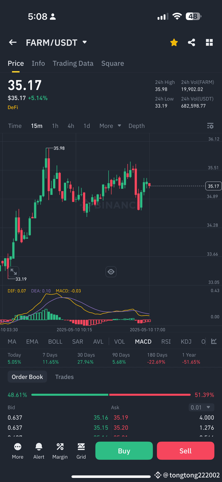
Task: Toggle the AVL indicator
Action: [x=98, y=342]
